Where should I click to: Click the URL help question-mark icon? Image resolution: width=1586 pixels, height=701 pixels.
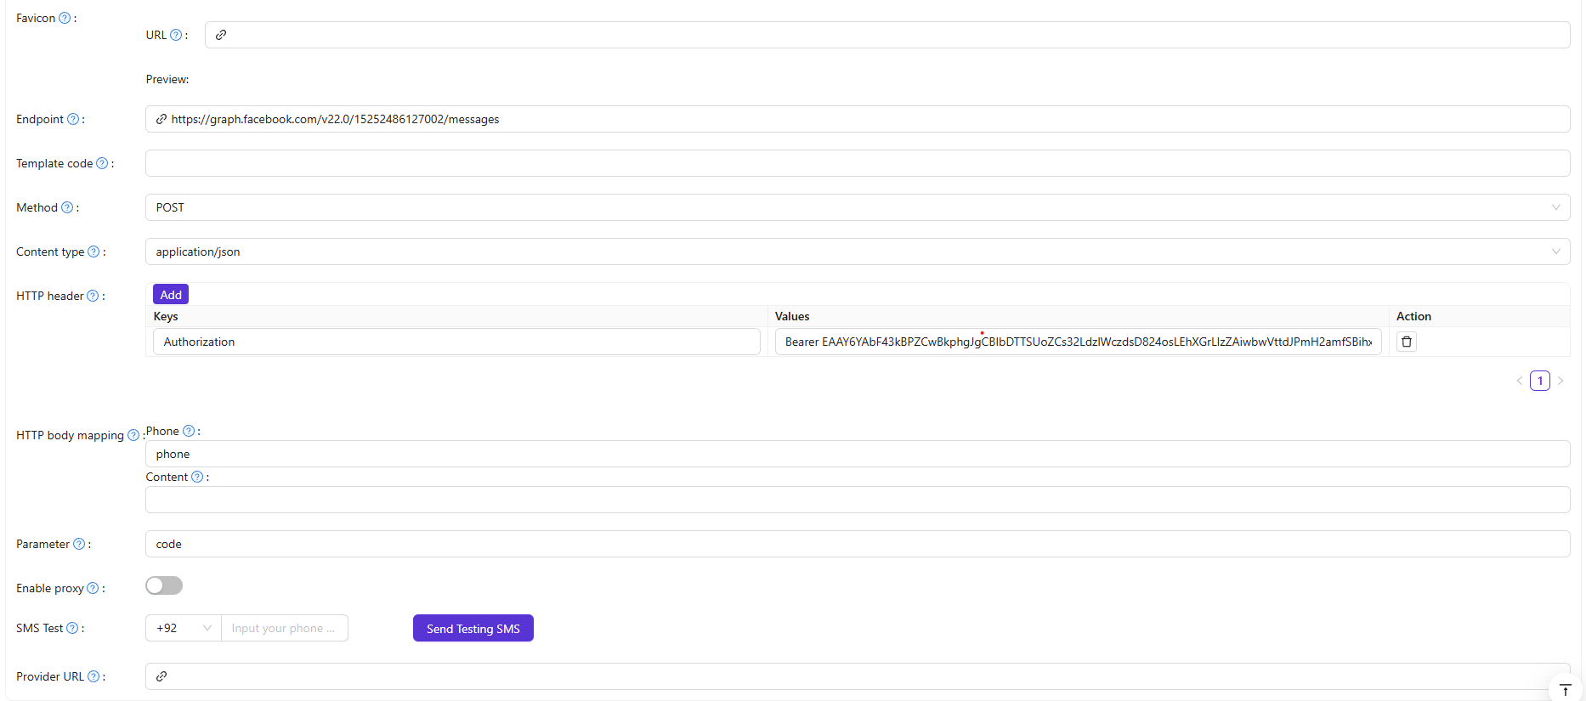176,35
